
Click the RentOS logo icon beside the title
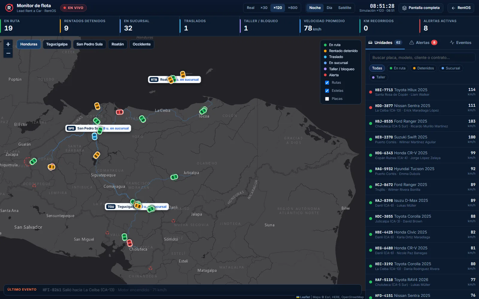[9, 8]
